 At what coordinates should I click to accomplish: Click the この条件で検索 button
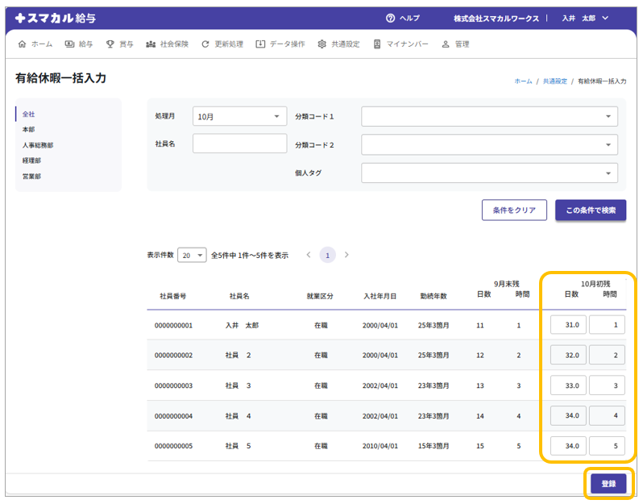[x=590, y=210]
